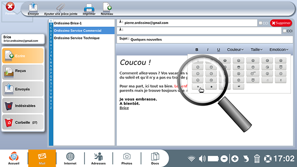This screenshot has width=297, height=167.
Task: Remove recipient with Supprimer button
Action: (x=281, y=23)
